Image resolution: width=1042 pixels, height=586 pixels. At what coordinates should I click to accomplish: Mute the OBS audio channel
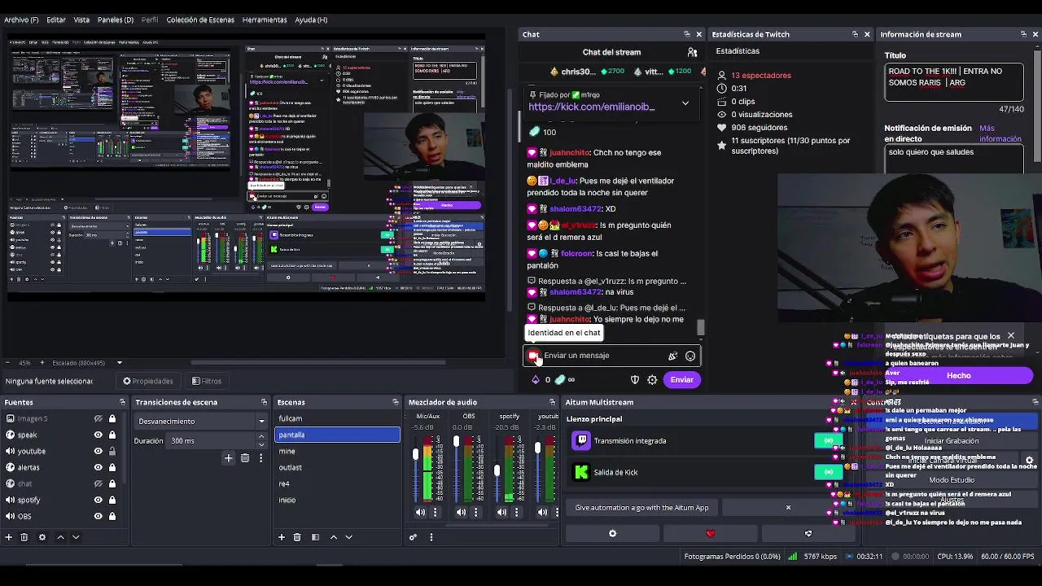pos(461,512)
